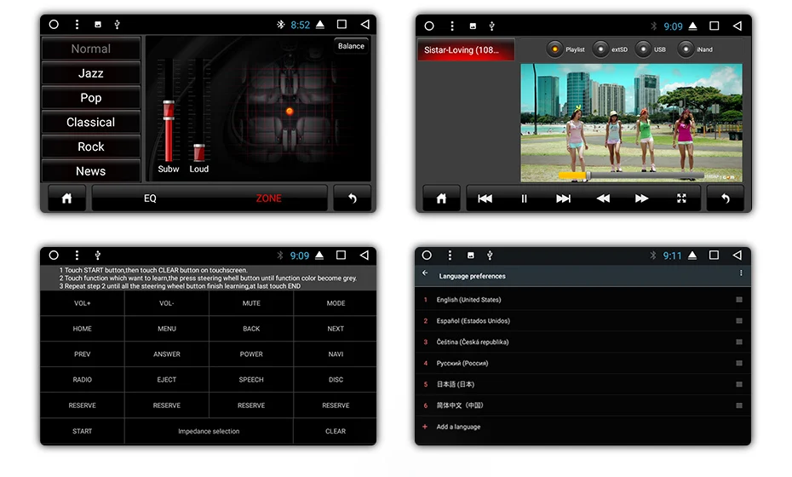792x477 pixels.
Task: Tap the circle home icon on the EQ screen
Action: [54, 24]
